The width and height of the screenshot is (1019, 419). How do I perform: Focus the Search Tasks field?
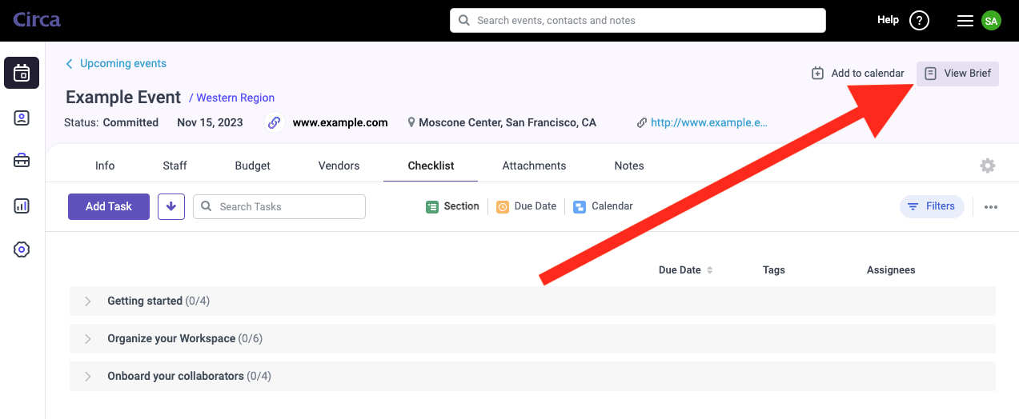pyautogui.click(x=279, y=206)
